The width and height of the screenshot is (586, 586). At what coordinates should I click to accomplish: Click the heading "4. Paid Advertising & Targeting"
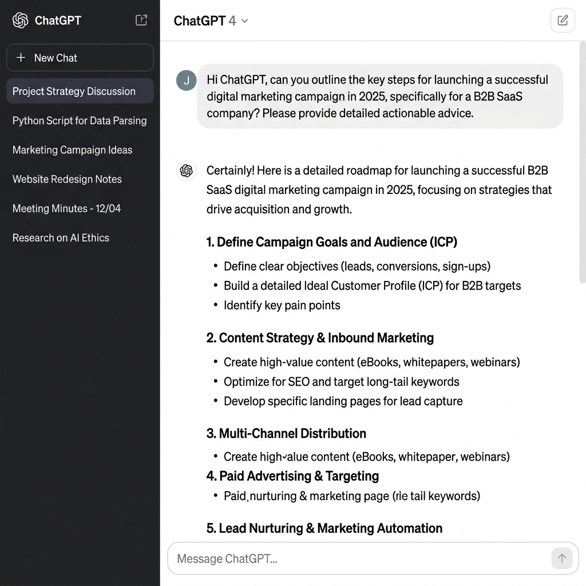(x=292, y=476)
